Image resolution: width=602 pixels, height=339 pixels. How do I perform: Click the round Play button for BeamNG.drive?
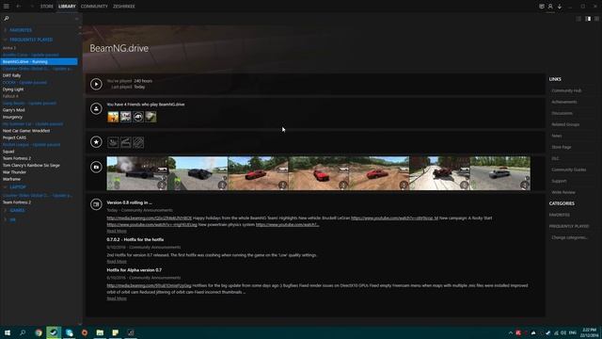pos(96,84)
